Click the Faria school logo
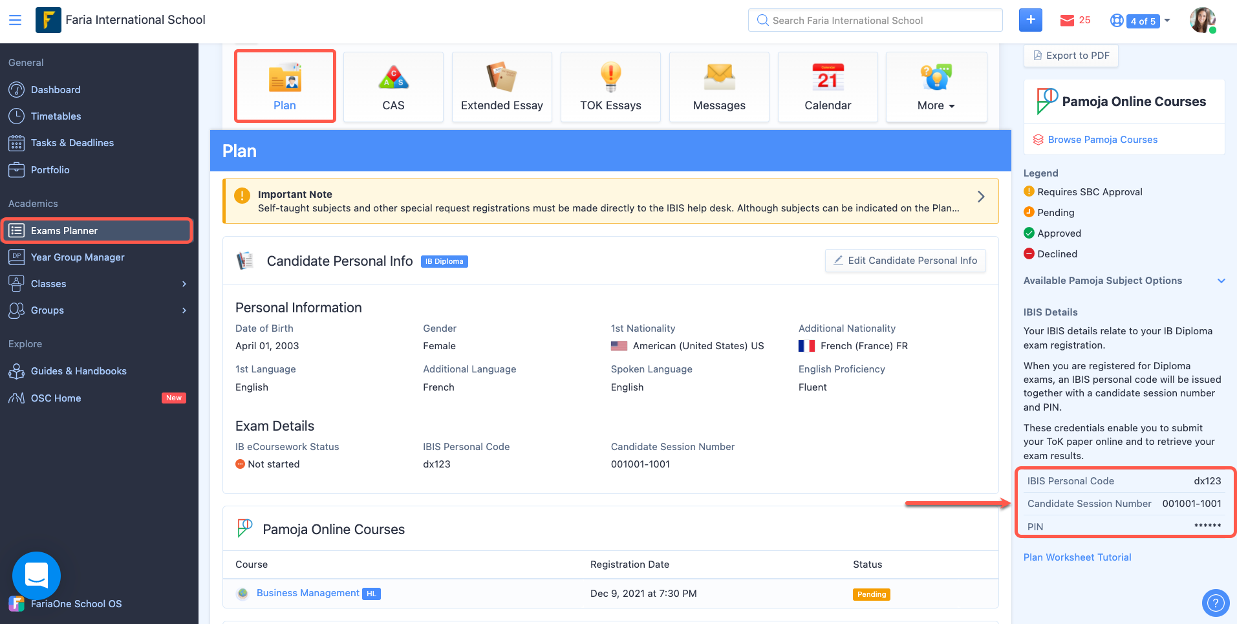 pyautogui.click(x=48, y=20)
